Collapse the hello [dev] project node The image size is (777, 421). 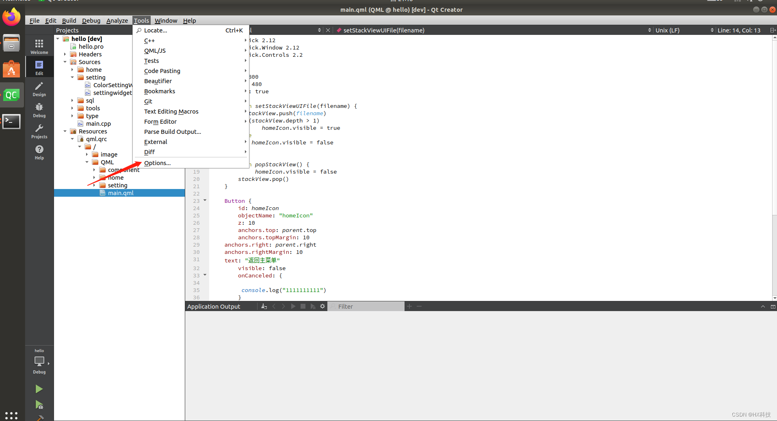tap(58, 39)
